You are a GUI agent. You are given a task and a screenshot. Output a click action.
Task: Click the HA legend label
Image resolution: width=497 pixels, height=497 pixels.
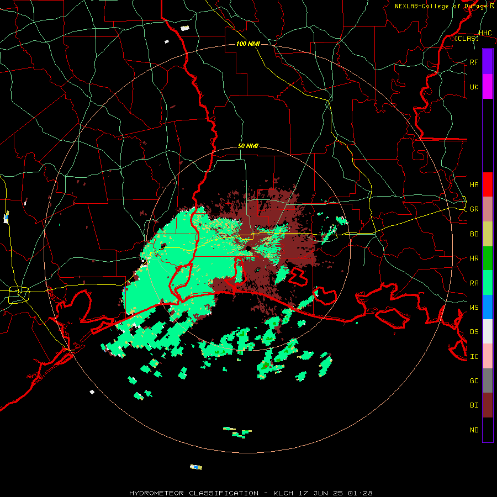474,184
